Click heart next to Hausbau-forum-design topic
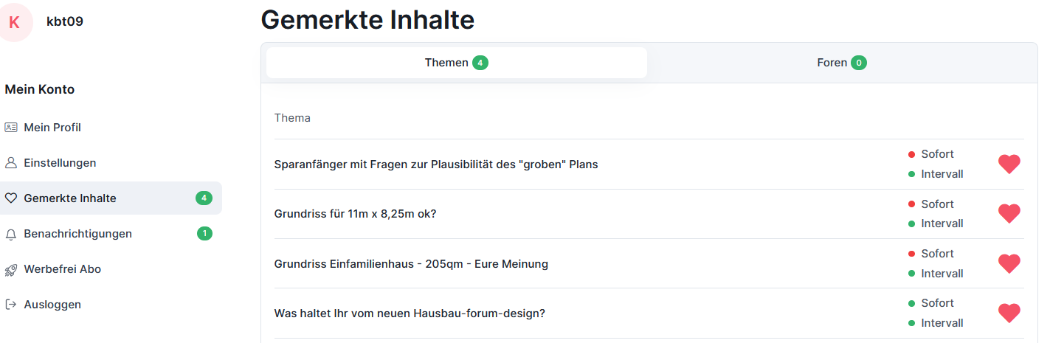The width and height of the screenshot is (1050, 343). pos(1009,313)
